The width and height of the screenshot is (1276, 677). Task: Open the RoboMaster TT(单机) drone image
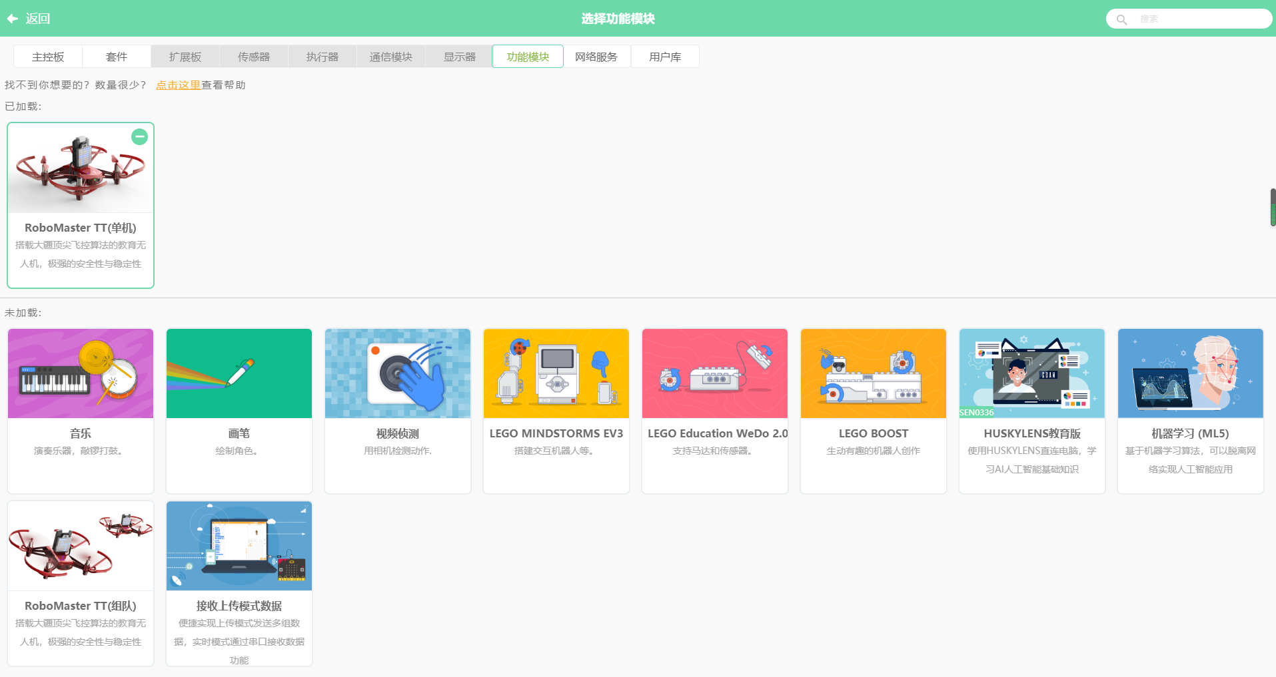tap(81, 168)
